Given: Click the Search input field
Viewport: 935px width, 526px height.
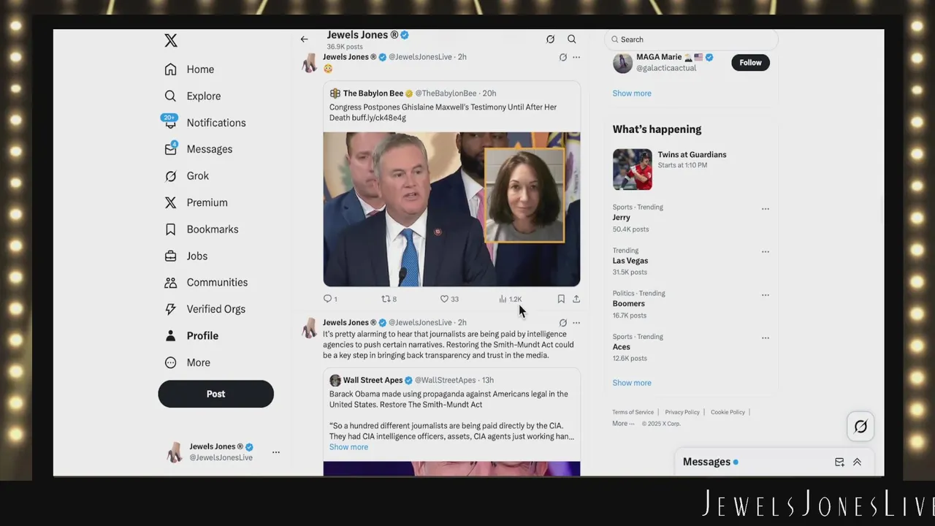Looking at the screenshot, I should 692,39.
